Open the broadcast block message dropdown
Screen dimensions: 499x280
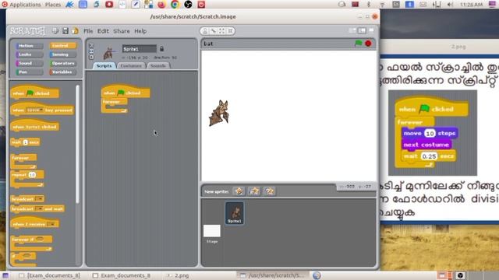point(40,199)
